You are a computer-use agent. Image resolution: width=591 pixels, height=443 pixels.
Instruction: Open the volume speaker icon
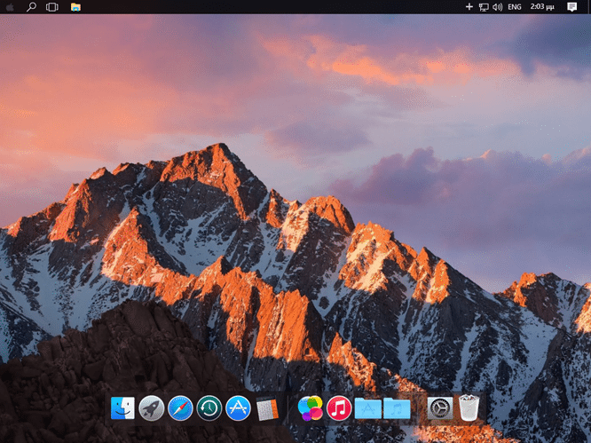pyautogui.click(x=498, y=7)
